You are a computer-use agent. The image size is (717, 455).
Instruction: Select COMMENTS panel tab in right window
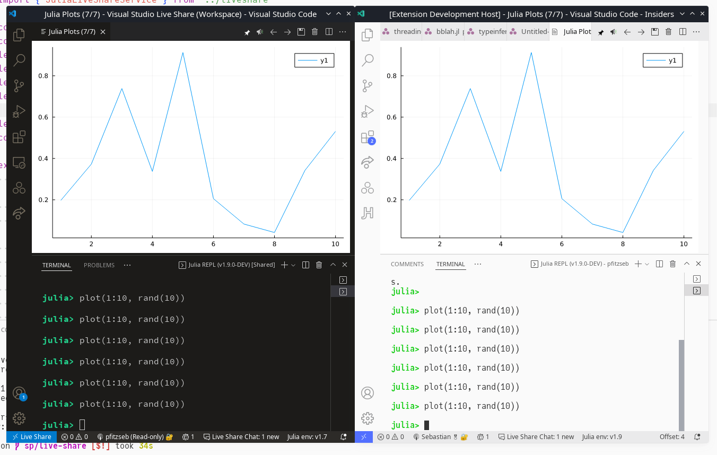pos(407,264)
